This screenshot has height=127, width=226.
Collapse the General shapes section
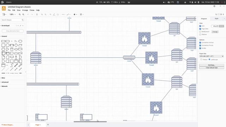pos(4,36)
